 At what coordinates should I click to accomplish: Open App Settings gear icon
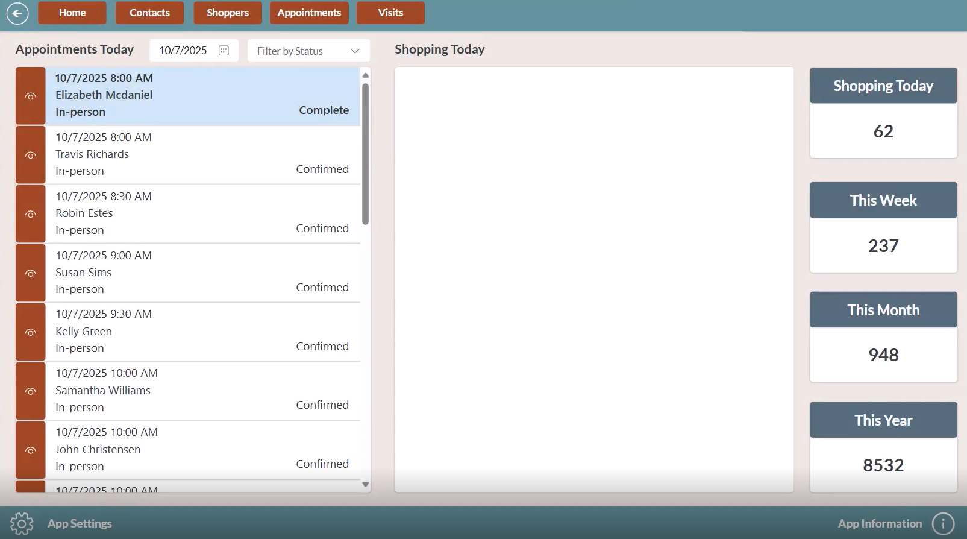point(22,523)
